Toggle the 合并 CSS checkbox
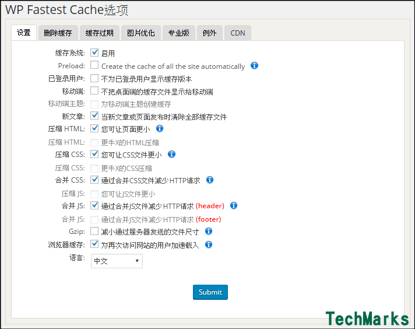 pos(94,180)
